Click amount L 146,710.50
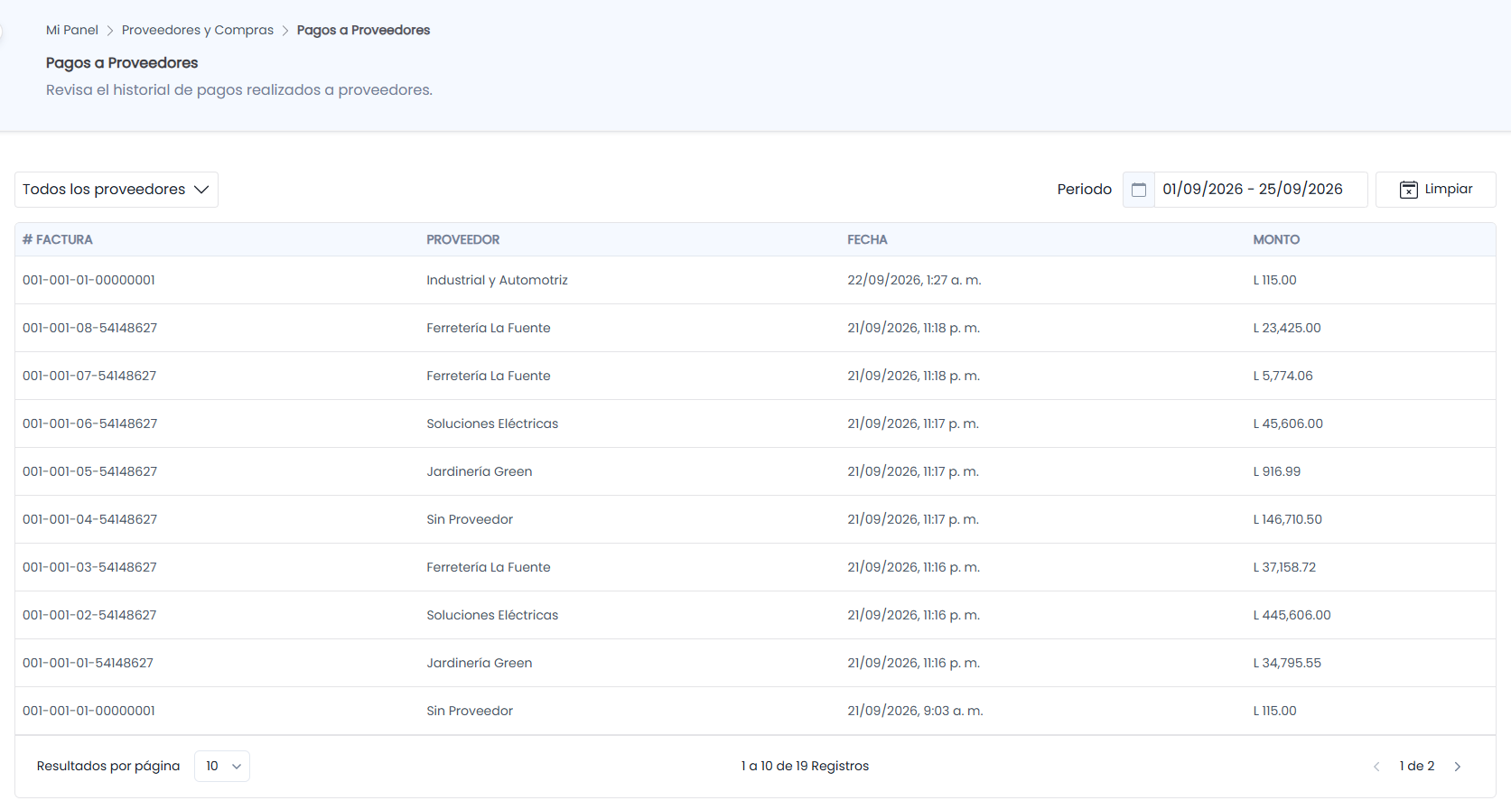Screen dimensions: 1511x810 pos(1287,519)
